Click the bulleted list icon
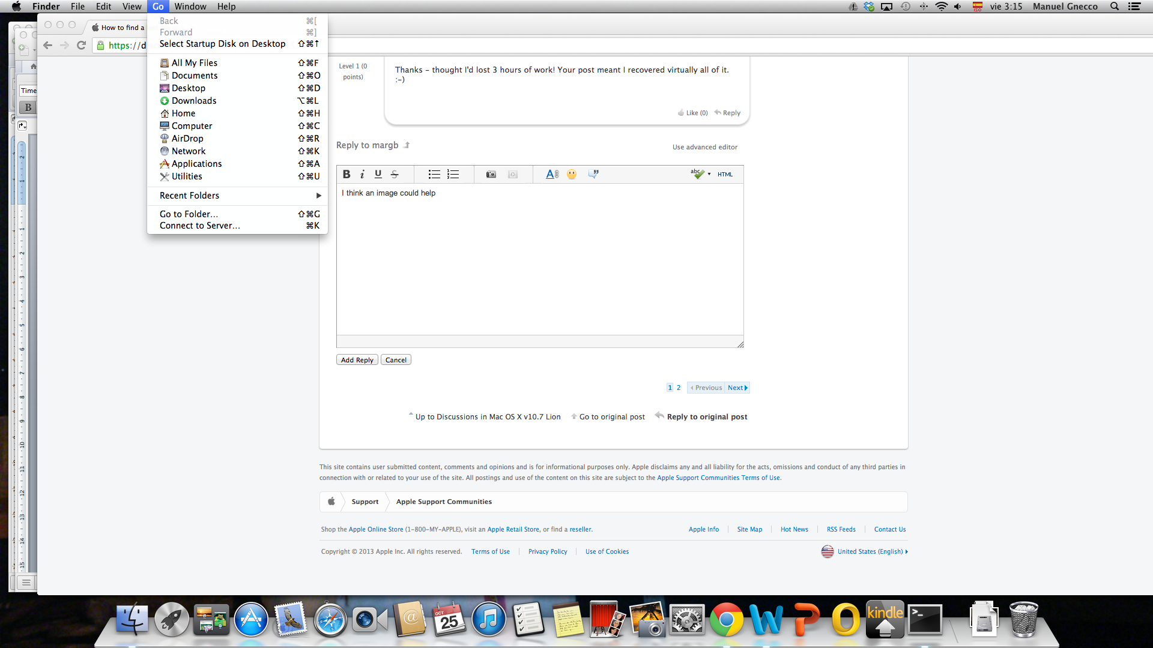The width and height of the screenshot is (1153, 648). click(x=434, y=174)
